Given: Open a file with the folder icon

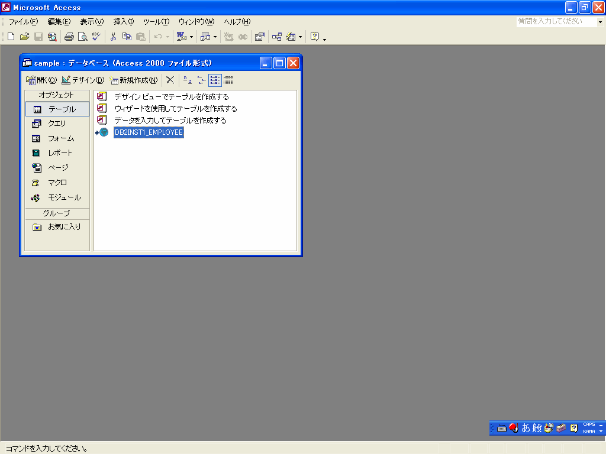Looking at the screenshot, I should coord(24,37).
